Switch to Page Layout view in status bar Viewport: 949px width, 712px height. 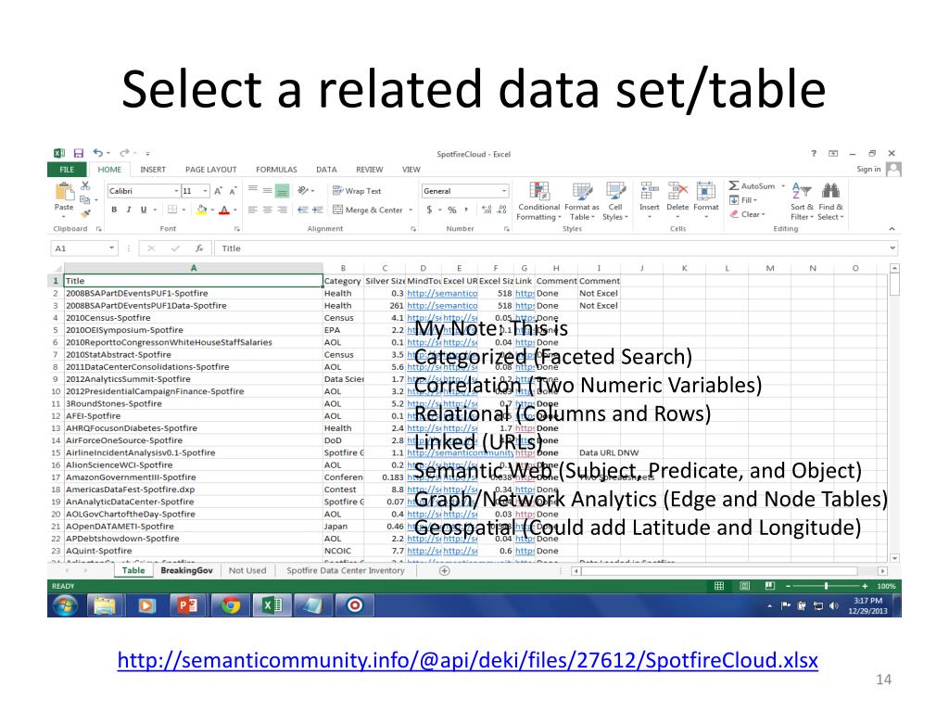(x=745, y=586)
